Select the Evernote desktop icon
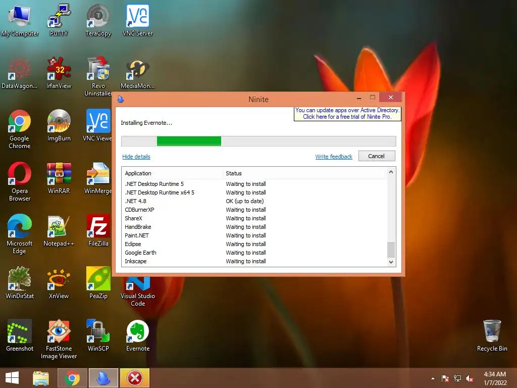This screenshot has width=517, height=388. pyautogui.click(x=137, y=335)
